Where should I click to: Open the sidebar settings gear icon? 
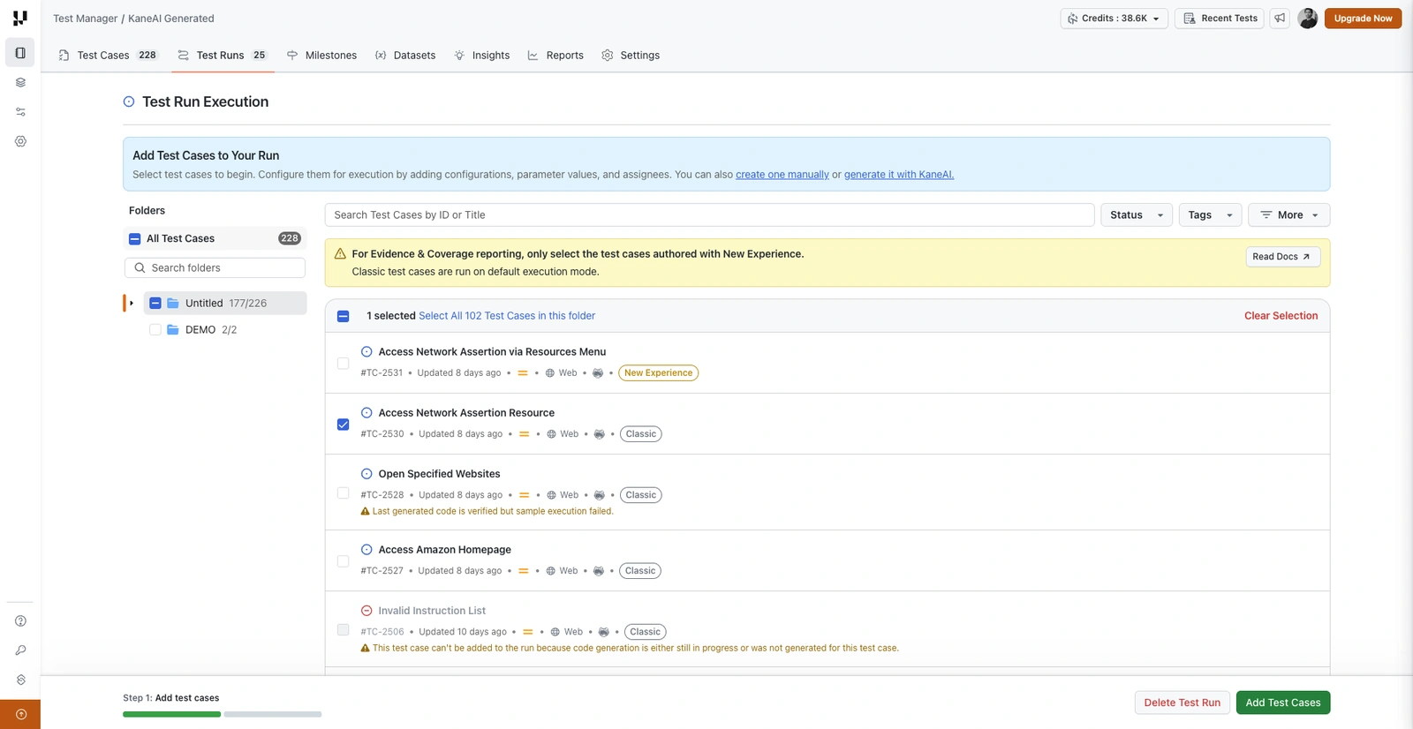coord(20,141)
